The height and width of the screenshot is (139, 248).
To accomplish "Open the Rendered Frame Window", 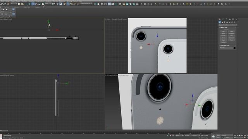I will [x=127, y=4].
